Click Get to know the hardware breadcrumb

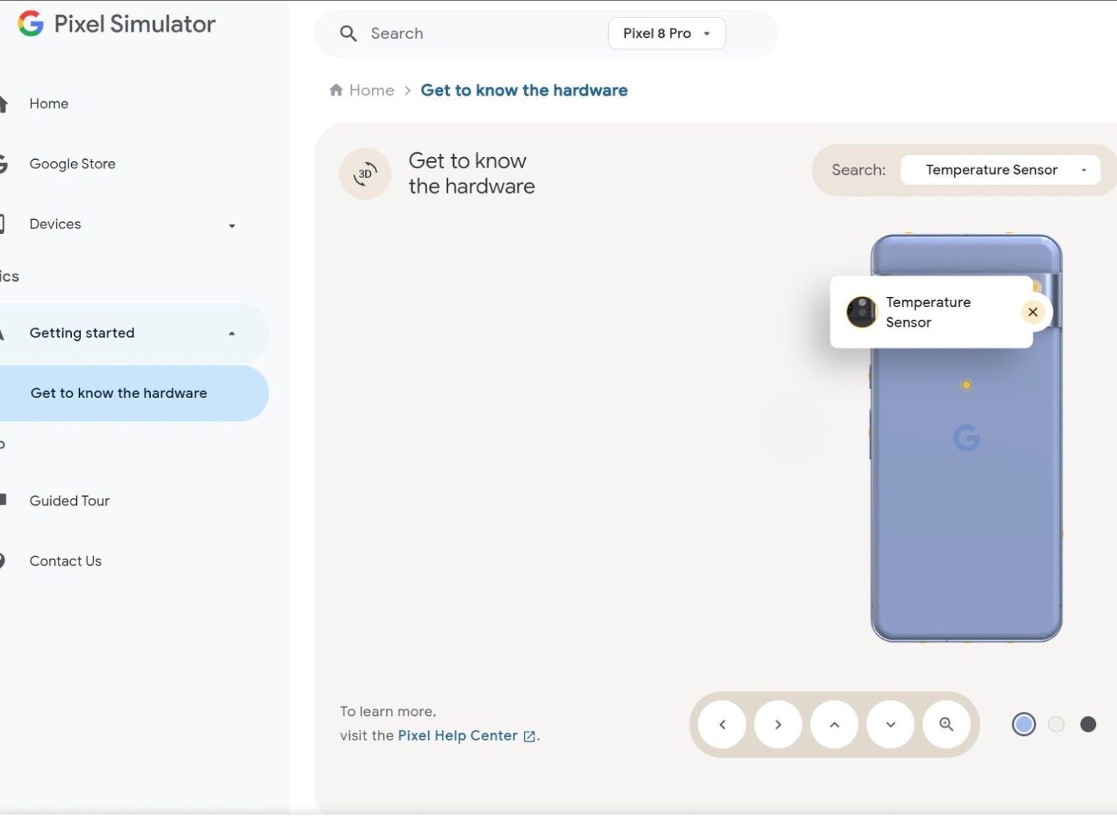524,90
